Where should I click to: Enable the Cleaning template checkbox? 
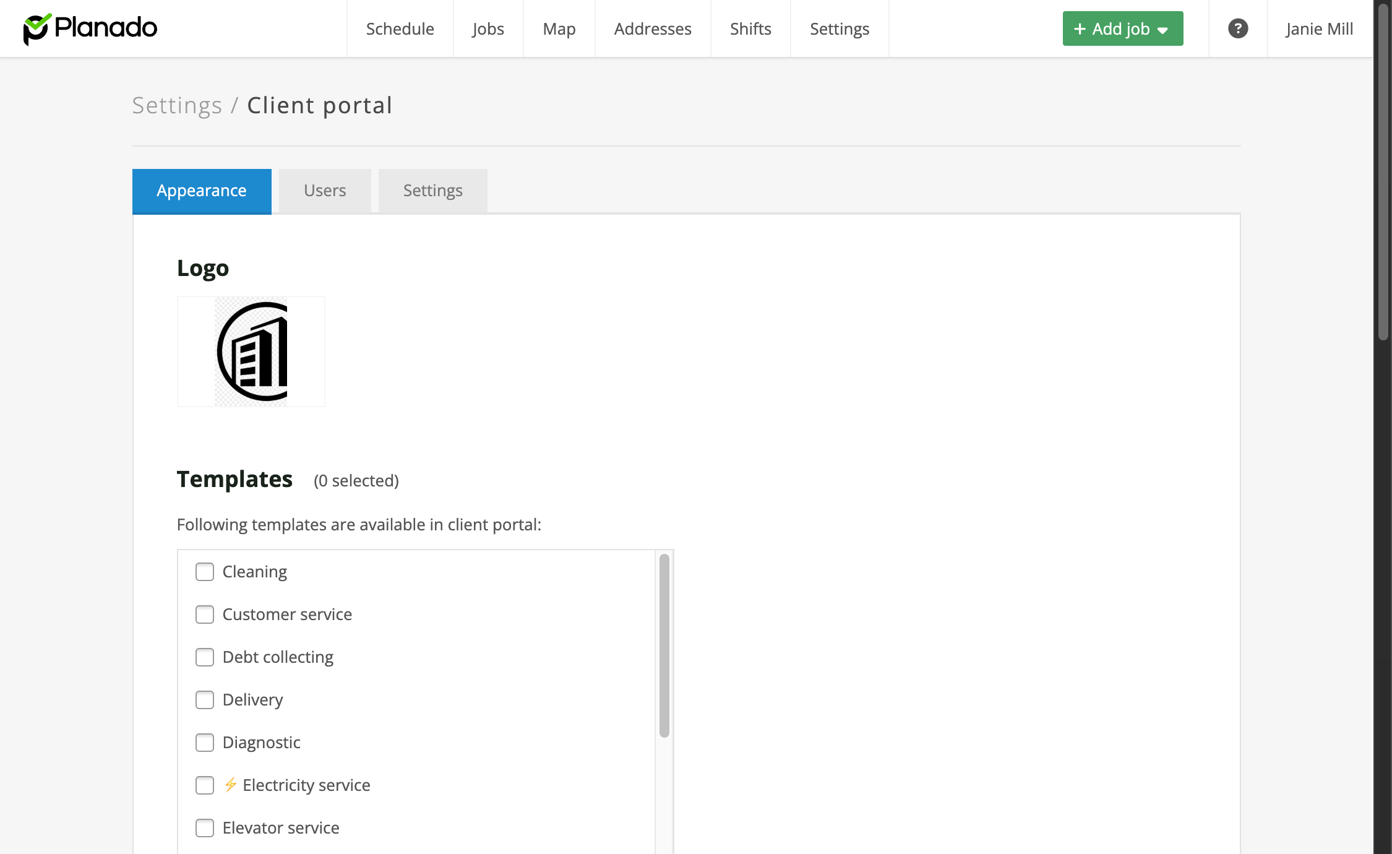pos(205,572)
